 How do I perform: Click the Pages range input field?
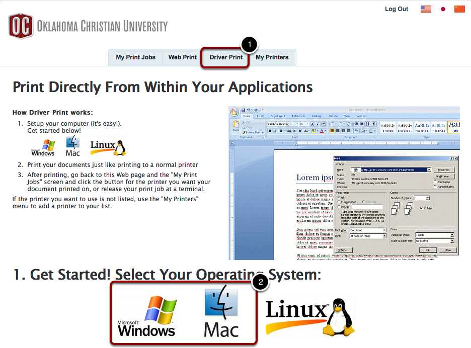pos(367,207)
